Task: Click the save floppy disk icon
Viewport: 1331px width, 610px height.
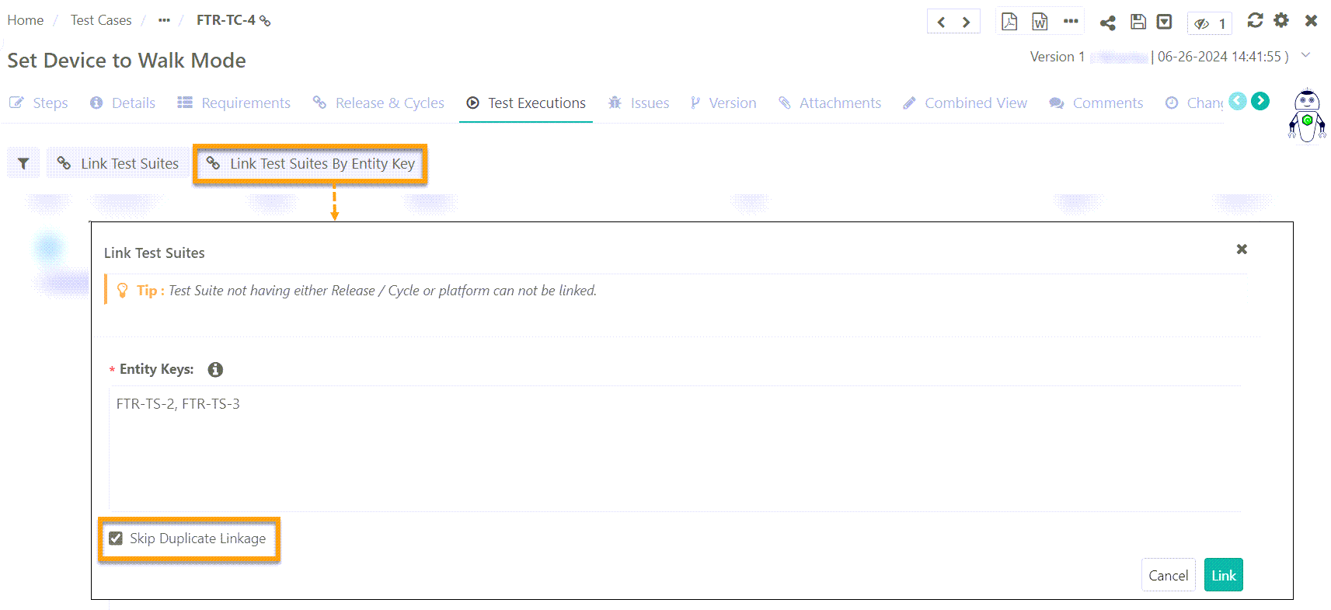Action: pos(1138,22)
